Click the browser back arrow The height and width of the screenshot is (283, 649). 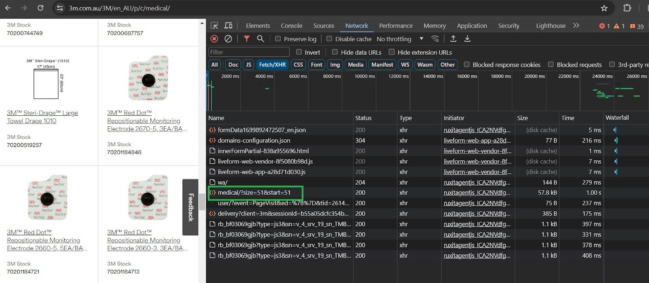point(8,8)
